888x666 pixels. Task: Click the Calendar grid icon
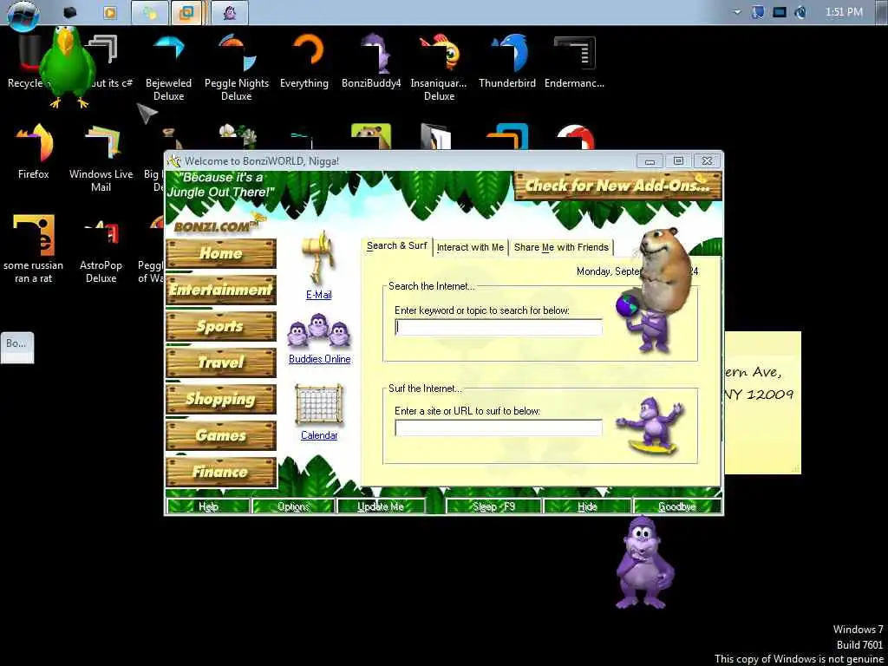click(319, 404)
